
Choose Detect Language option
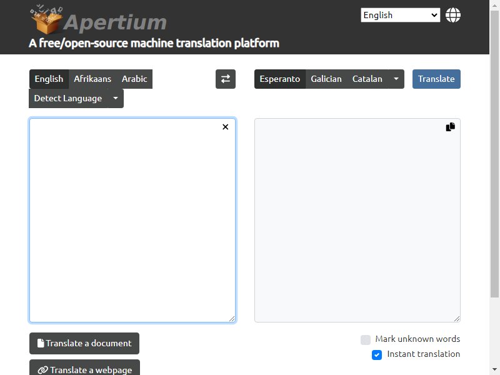[68, 98]
